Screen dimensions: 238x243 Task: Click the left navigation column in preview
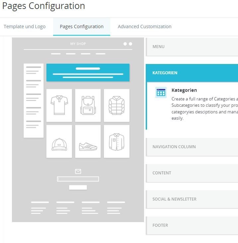(x=34, y=100)
